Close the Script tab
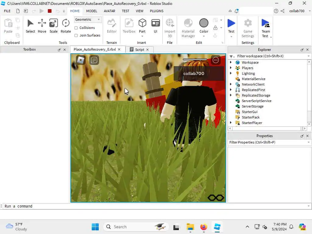312x234 pixels. point(147,50)
